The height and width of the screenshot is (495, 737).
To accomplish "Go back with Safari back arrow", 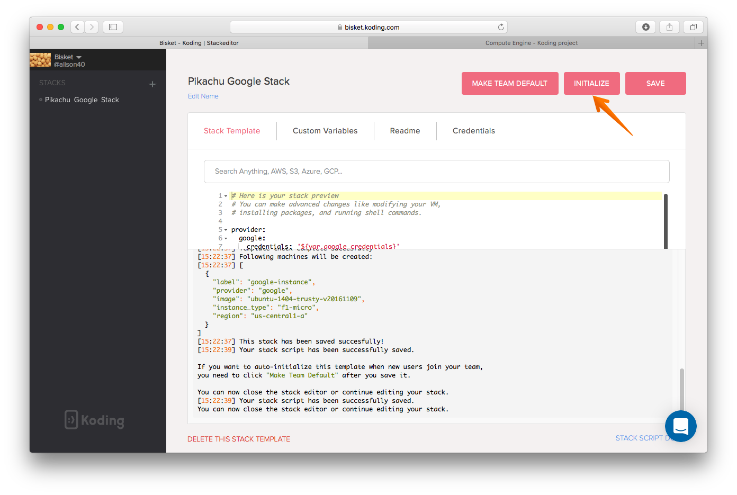I will point(77,27).
